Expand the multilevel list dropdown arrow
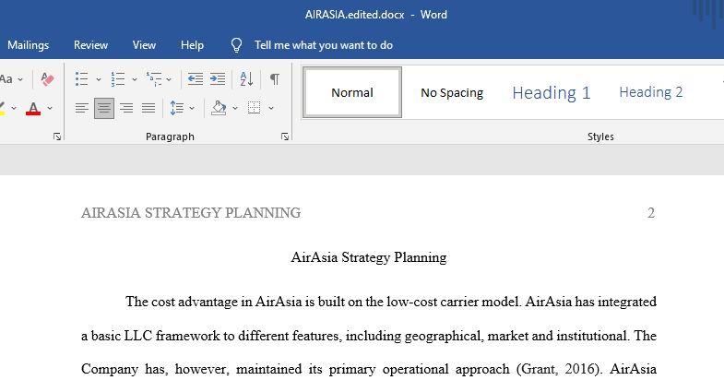Viewport: 724px width, 392px height. 169,79
